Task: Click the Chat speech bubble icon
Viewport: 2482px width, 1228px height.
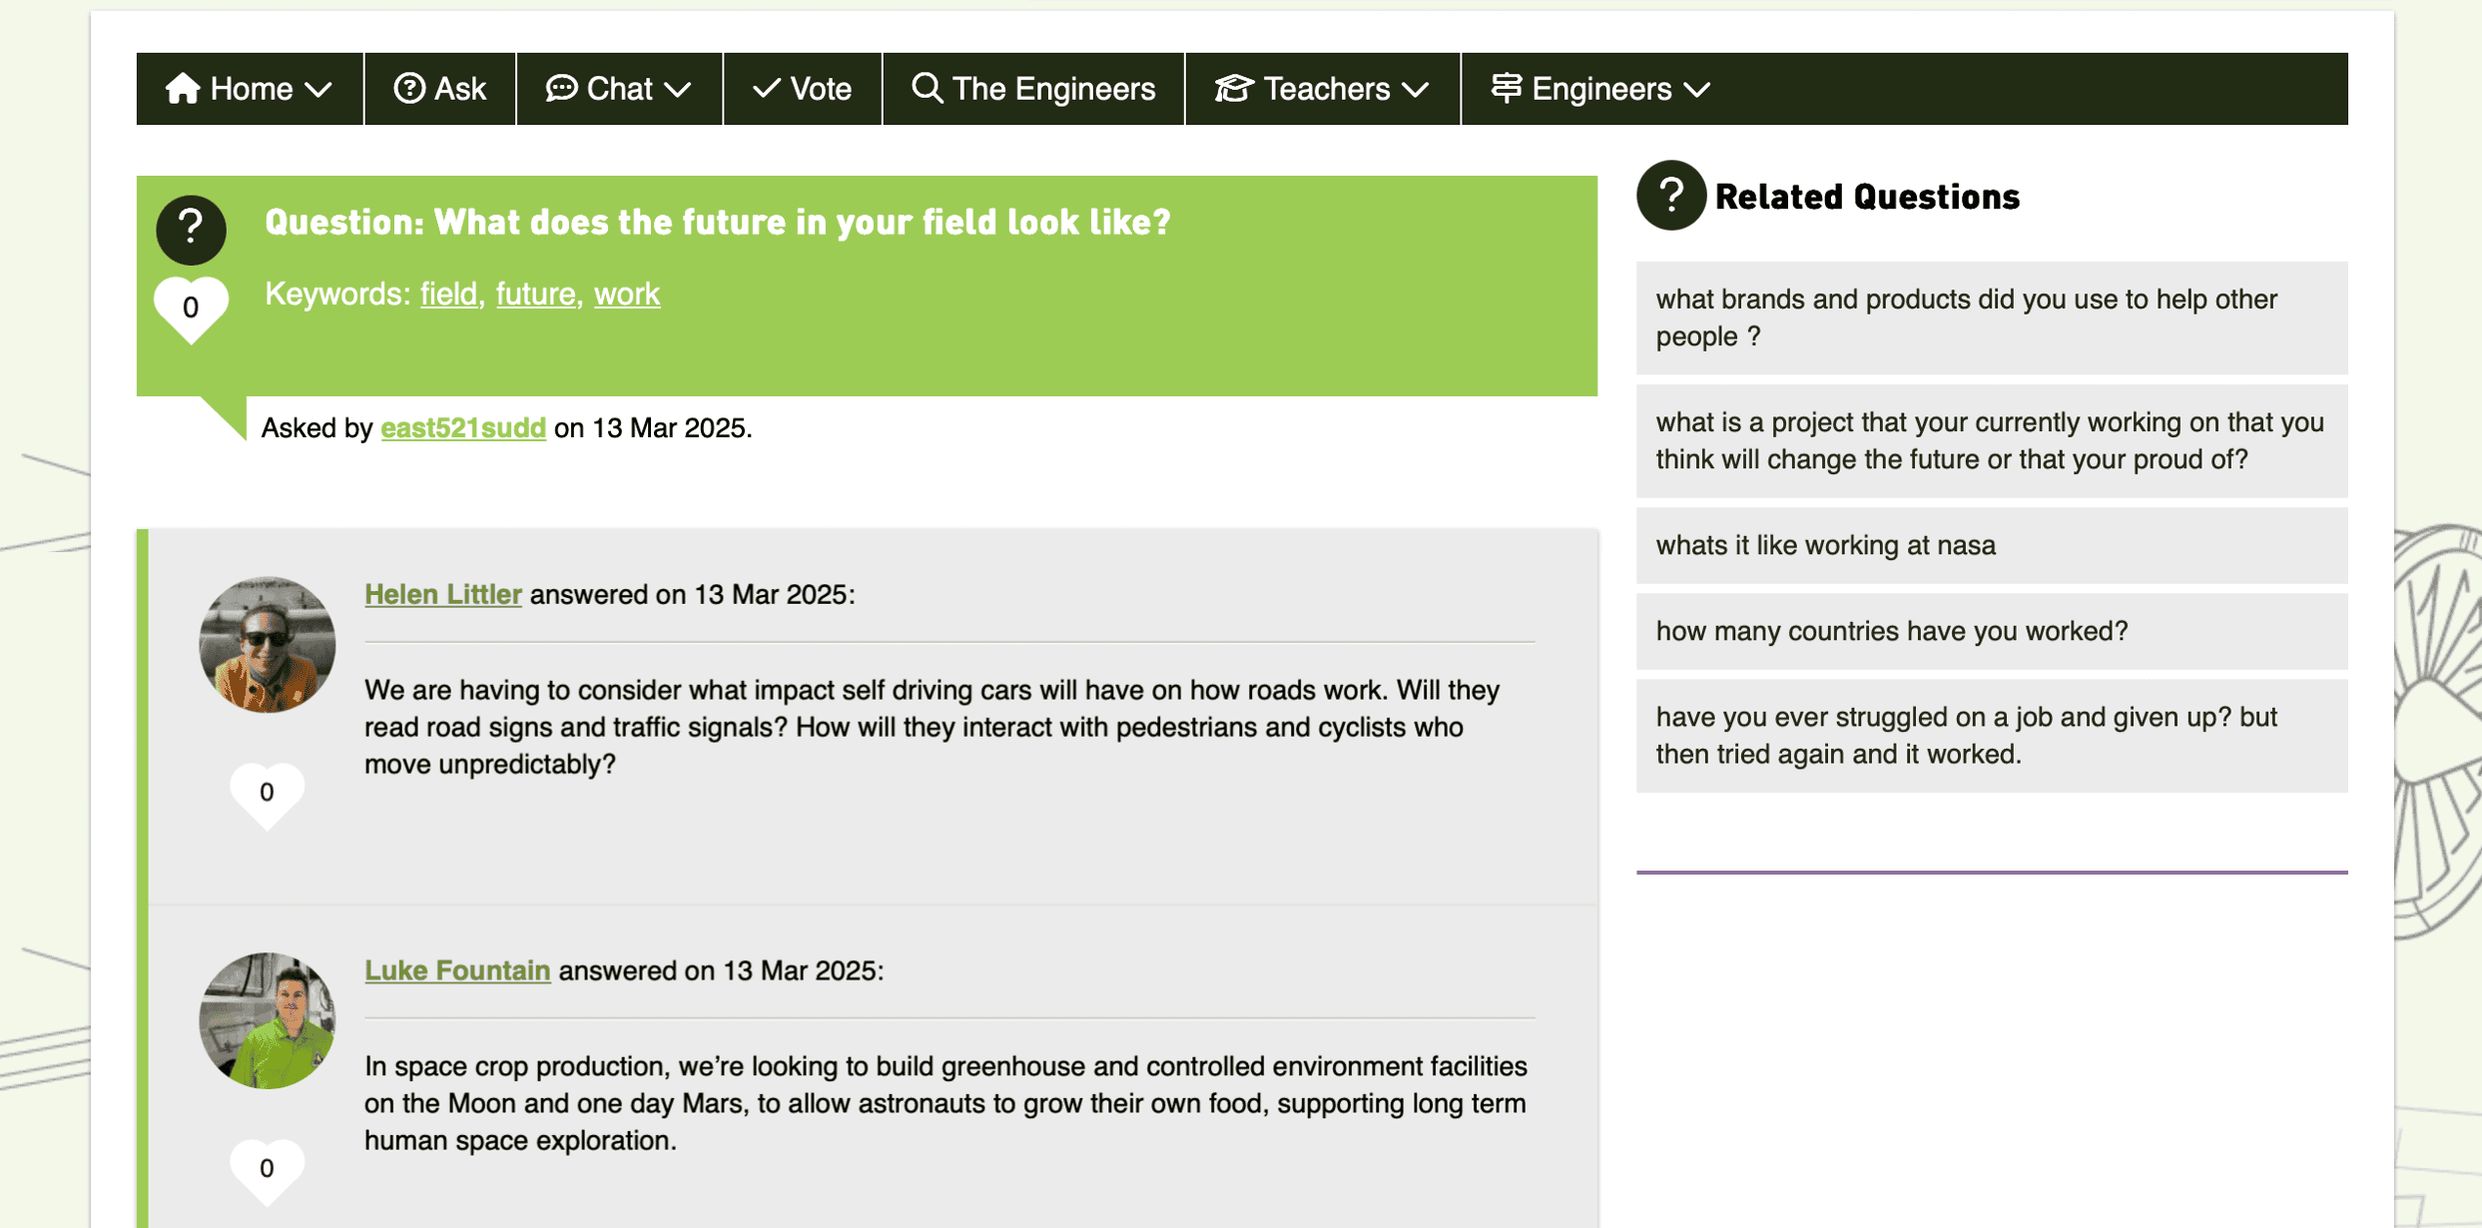Action: click(x=561, y=89)
